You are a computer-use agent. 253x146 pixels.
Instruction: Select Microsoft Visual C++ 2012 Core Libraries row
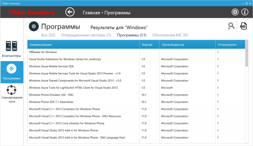[x=136, y=123]
